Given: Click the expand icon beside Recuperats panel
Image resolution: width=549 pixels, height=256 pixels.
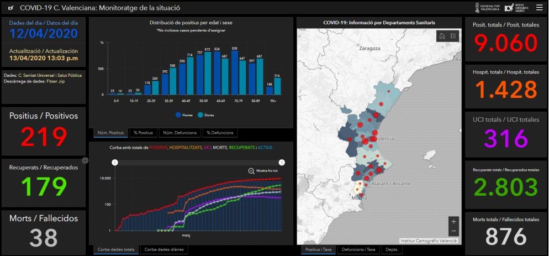Looking at the screenshot, I should (86, 160).
